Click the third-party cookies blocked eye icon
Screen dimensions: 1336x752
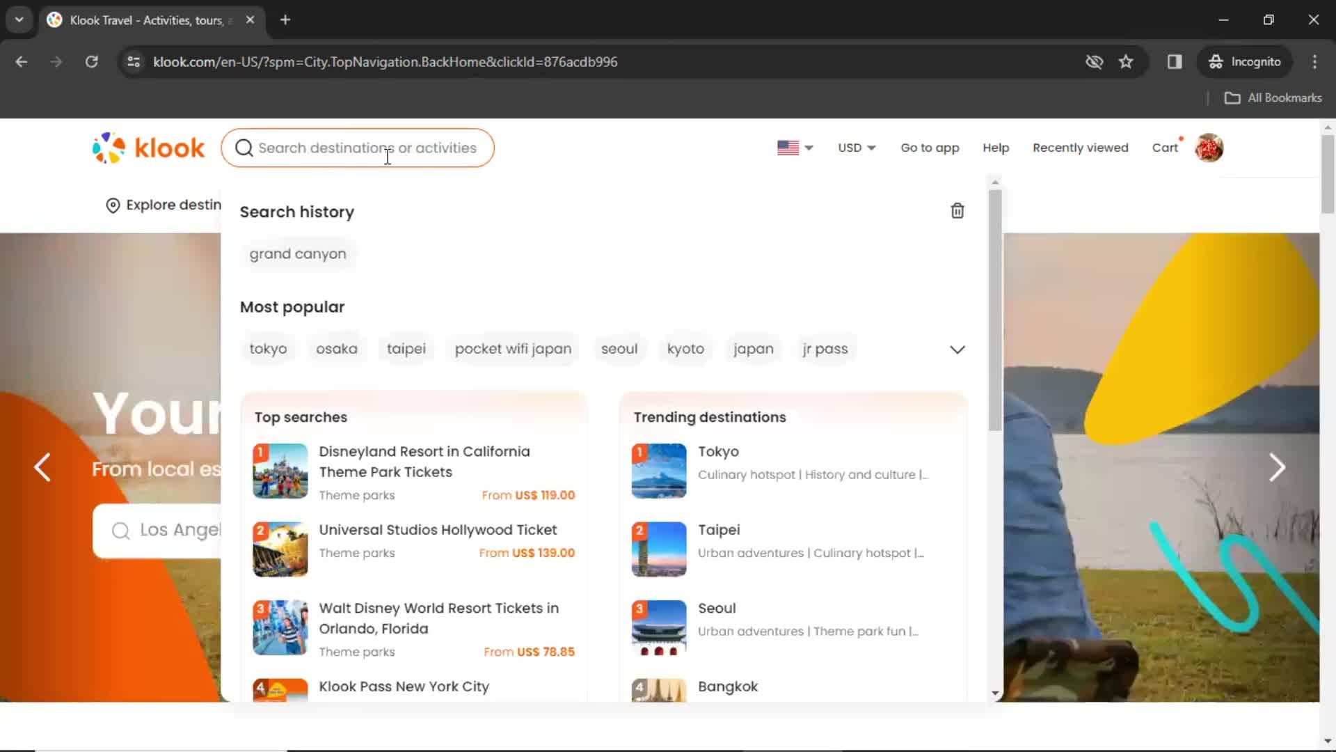(1095, 62)
